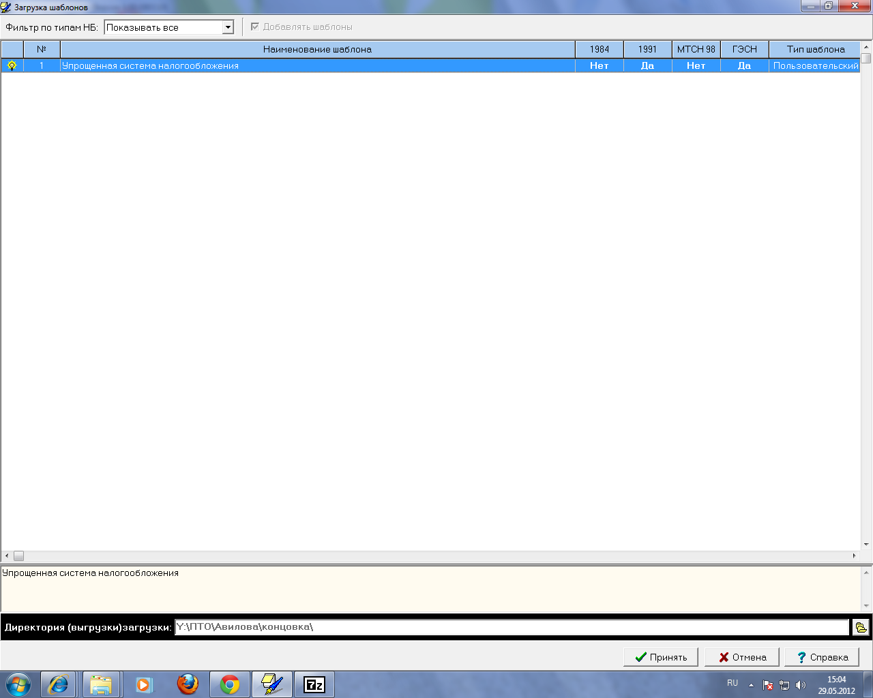The width and height of the screenshot is (873, 698).
Task: Open Windows Media Player from the taskbar
Action: pyautogui.click(x=144, y=684)
